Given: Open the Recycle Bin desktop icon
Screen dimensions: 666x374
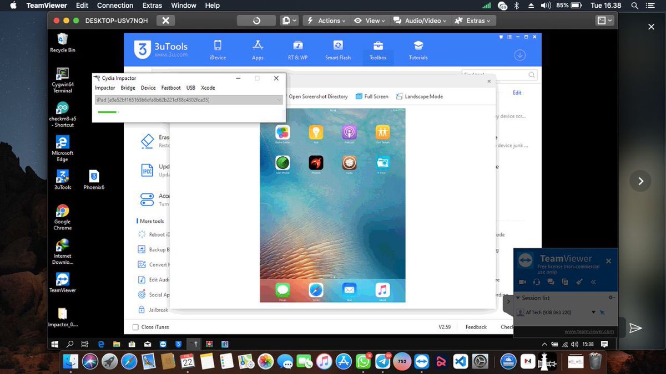Looking at the screenshot, I should [x=63, y=43].
